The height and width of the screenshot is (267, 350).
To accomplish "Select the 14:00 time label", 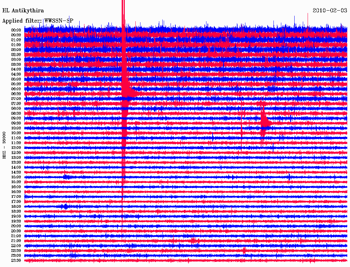I will [16, 167].
